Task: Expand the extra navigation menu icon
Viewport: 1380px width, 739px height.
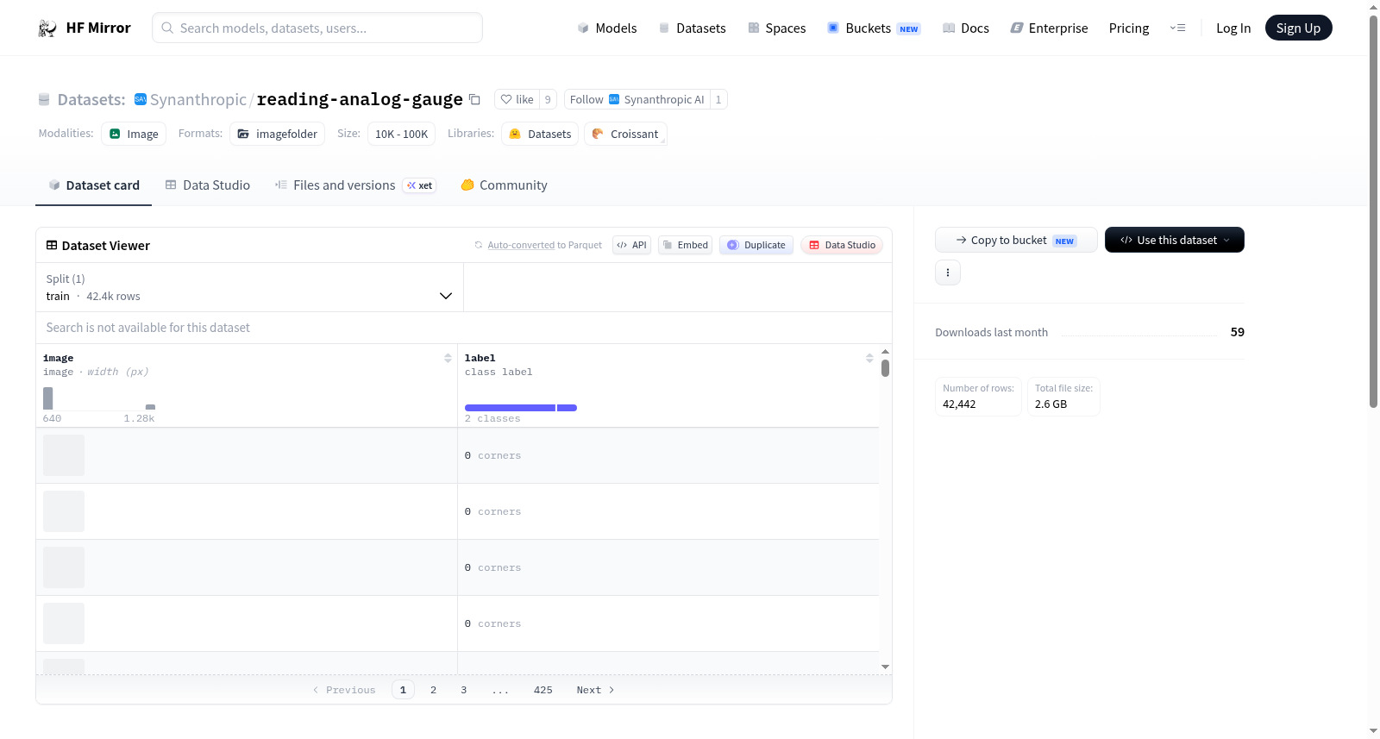Action: point(1177,28)
